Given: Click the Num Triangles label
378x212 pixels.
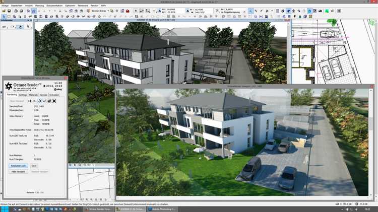Looking at the screenshot, I should click(16, 159).
